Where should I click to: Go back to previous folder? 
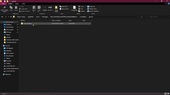tap(2, 17)
